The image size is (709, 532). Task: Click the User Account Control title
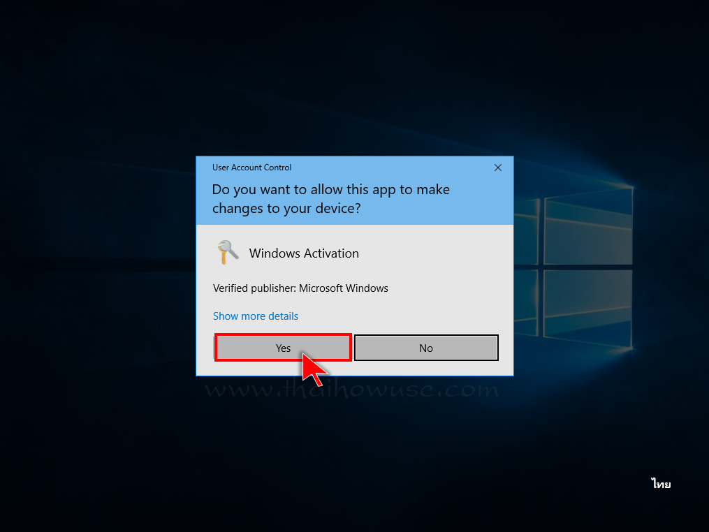coord(252,168)
